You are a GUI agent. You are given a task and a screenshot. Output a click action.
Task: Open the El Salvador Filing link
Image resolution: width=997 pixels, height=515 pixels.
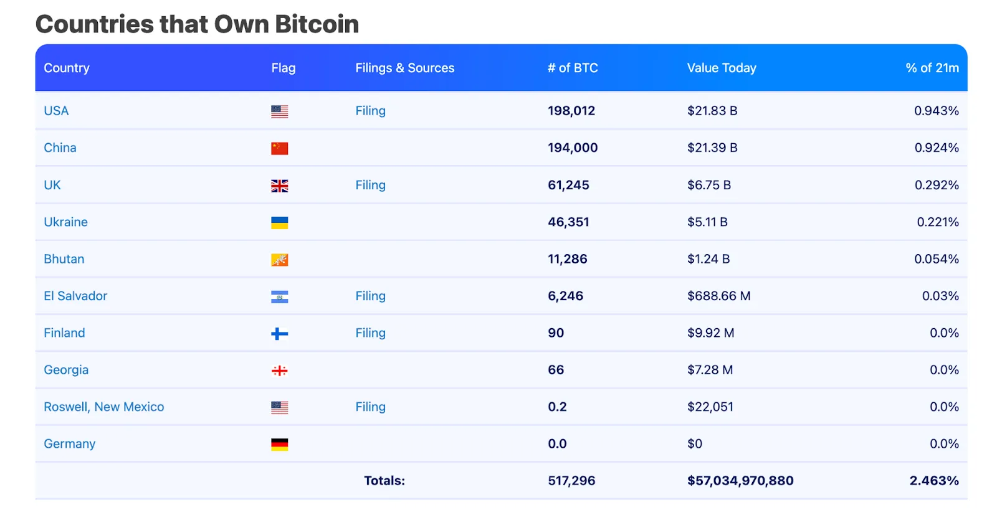click(370, 296)
